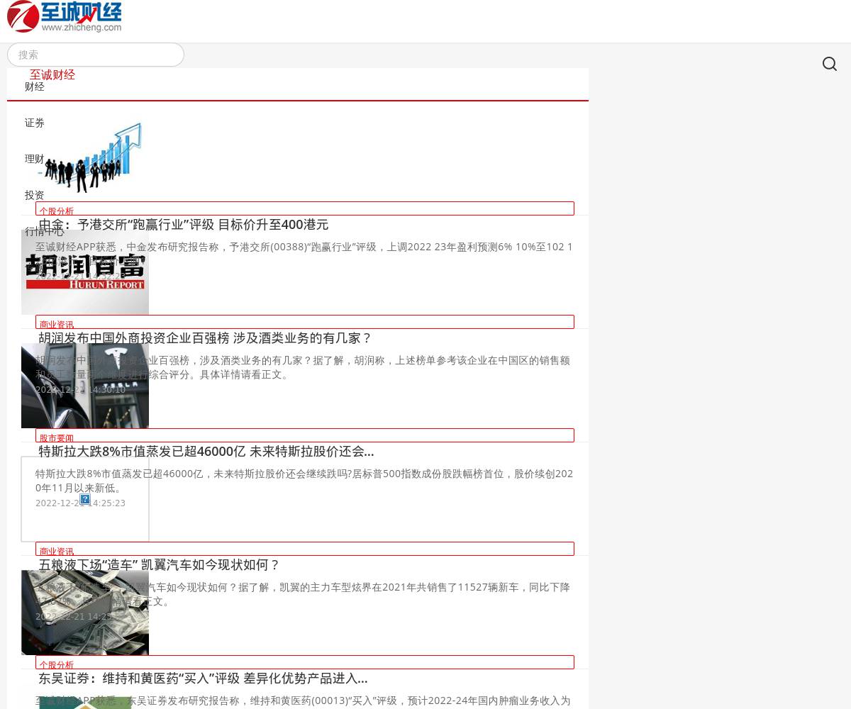
Task: Open headline 胡润发布中国外商投资企业百强榜
Action: (205, 338)
